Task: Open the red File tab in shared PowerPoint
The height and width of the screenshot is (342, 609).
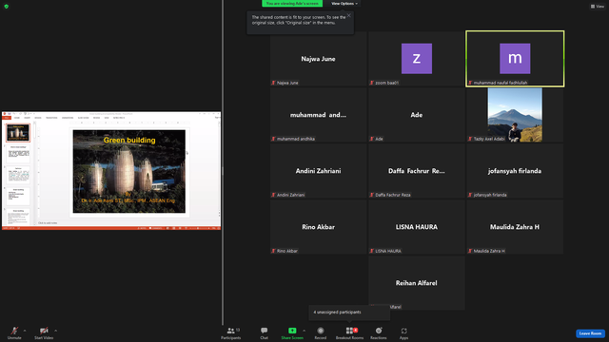Action: [7, 118]
